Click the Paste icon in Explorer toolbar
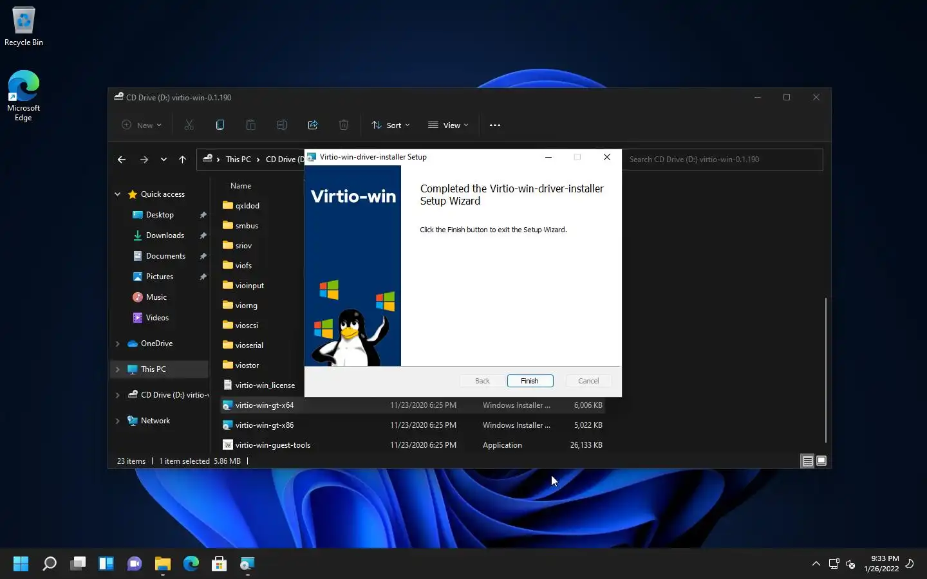 point(251,125)
